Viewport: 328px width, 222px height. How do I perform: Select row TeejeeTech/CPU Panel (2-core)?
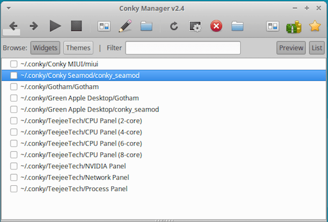pos(164,120)
